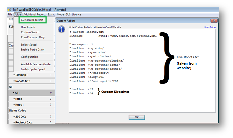Click the 'Disallow: /blog/201' line

(86, 77)
